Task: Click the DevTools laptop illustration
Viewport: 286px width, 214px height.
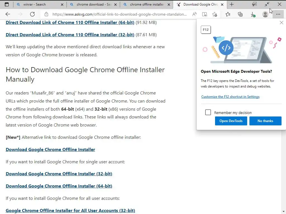Action: (x=241, y=49)
